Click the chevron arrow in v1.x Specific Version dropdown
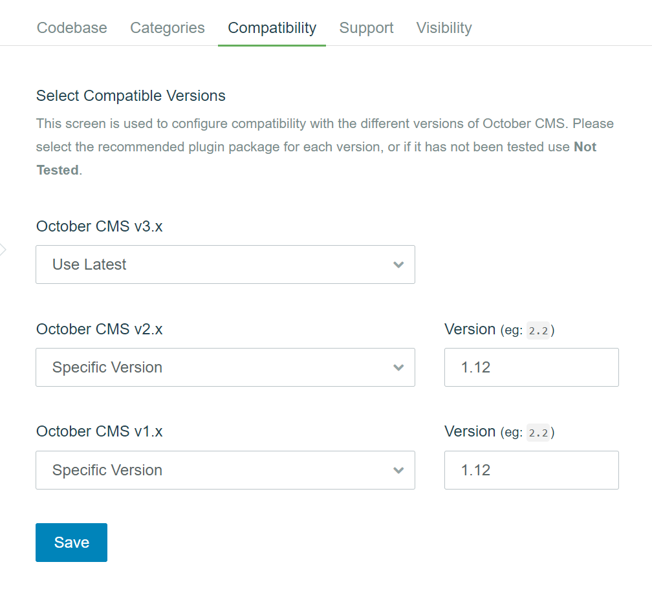Viewport: 652px width, 593px height. (x=399, y=470)
